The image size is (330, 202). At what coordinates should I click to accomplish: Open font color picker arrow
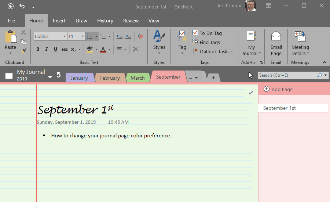coord(109,49)
